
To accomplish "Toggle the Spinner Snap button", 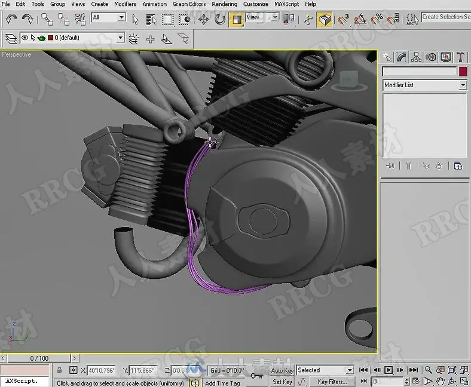I will [393, 20].
